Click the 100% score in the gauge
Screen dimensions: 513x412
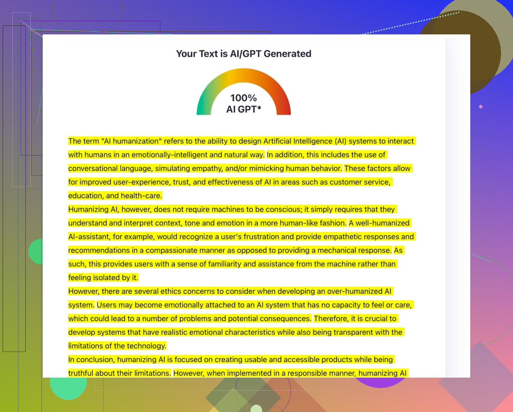(x=243, y=98)
